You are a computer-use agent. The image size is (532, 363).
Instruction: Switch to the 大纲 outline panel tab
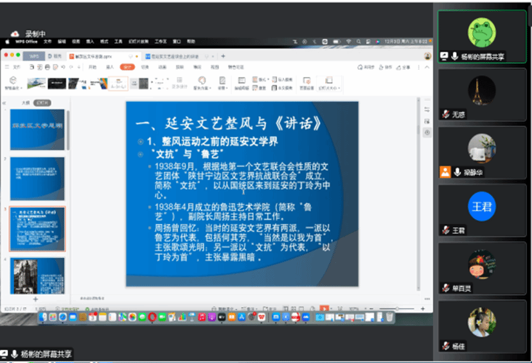click(x=26, y=102)
